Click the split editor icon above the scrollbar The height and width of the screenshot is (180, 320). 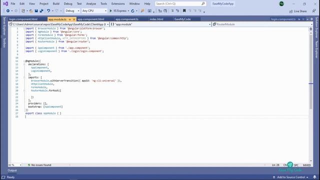pyautogui.click(x=311, y=29)
